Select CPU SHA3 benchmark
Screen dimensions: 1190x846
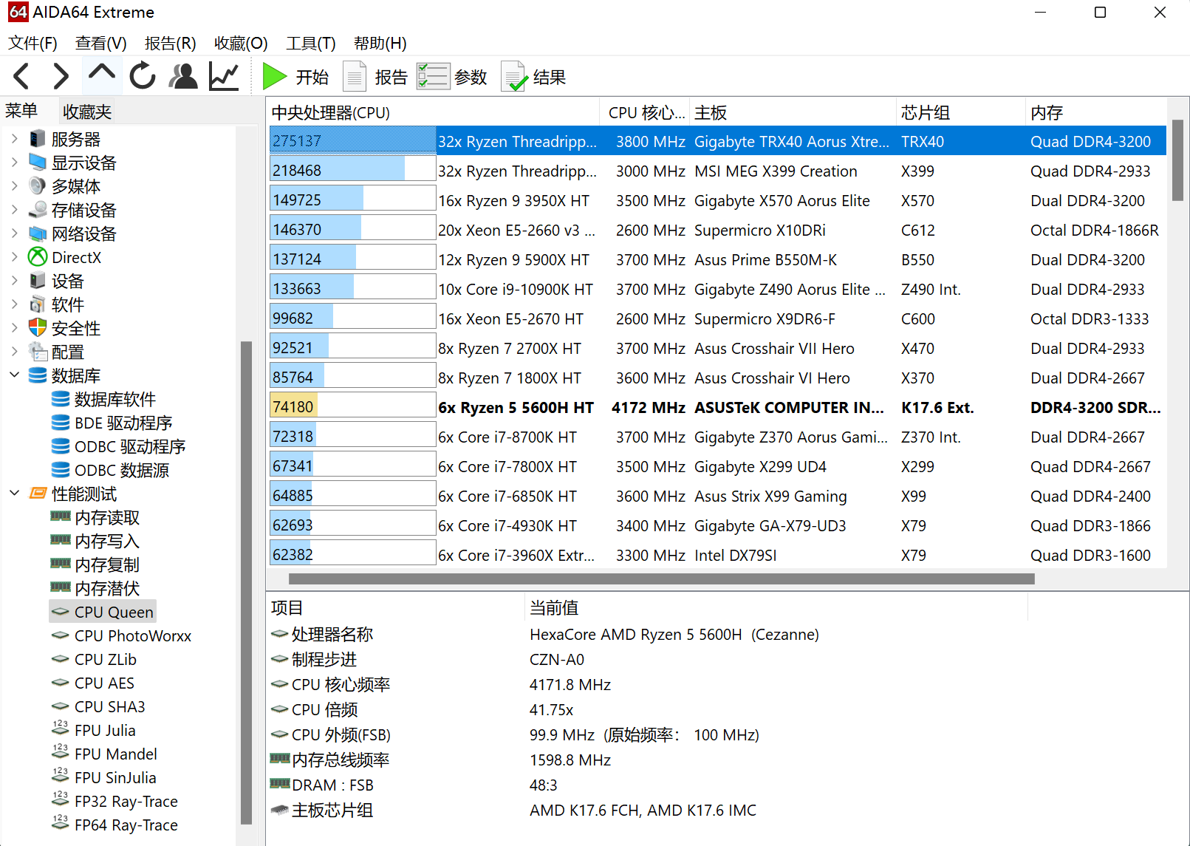109,706
